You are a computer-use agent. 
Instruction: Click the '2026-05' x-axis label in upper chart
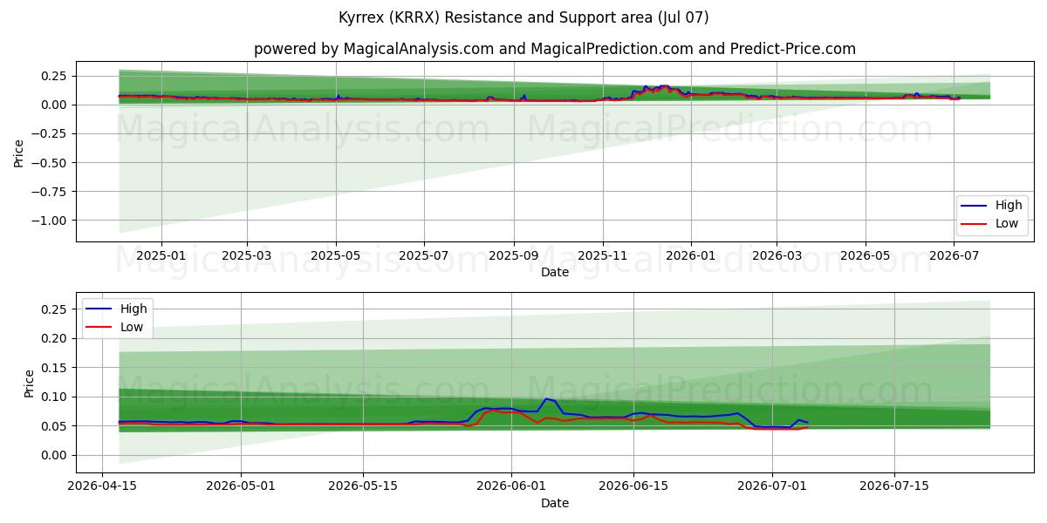(866, 255)
